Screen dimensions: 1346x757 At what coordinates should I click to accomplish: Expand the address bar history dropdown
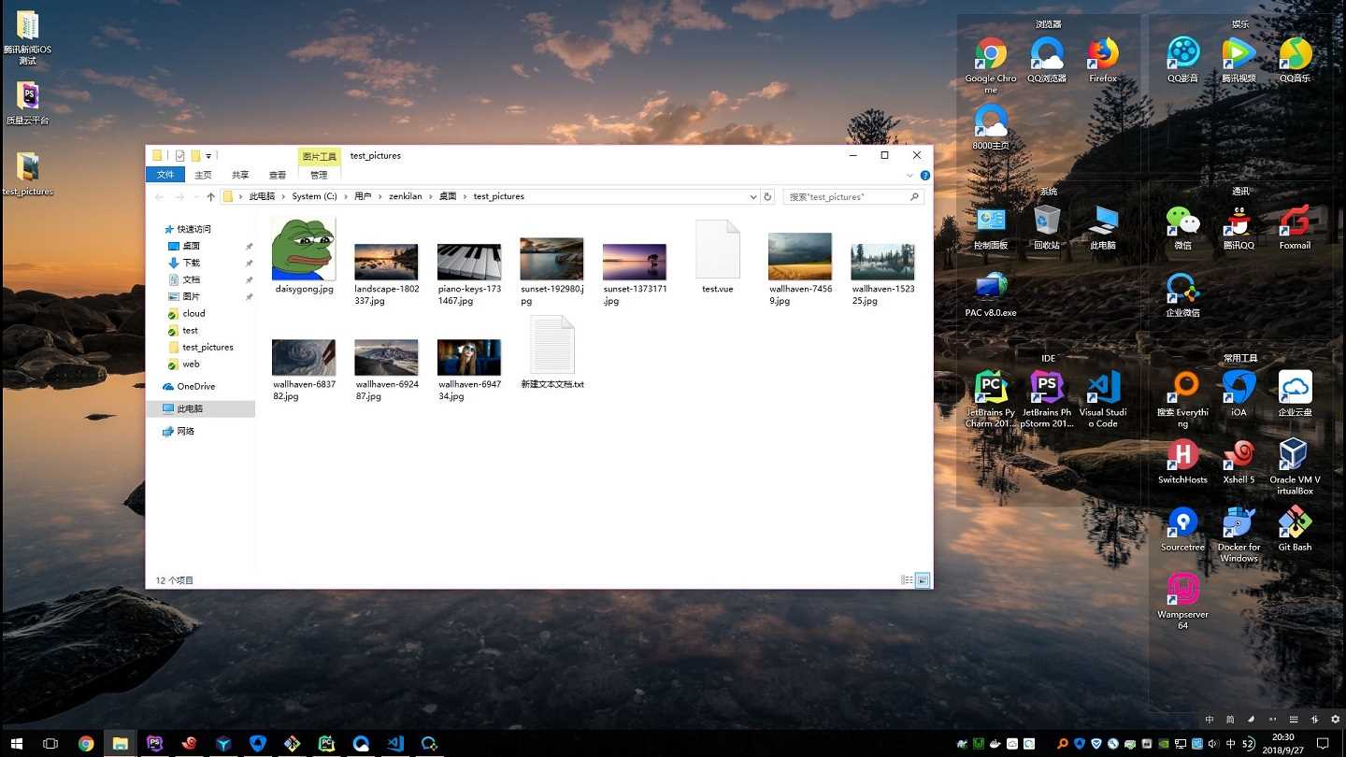coord(753,196)
